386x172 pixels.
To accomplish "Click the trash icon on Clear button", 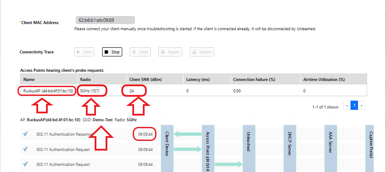I will coord(134,52).
